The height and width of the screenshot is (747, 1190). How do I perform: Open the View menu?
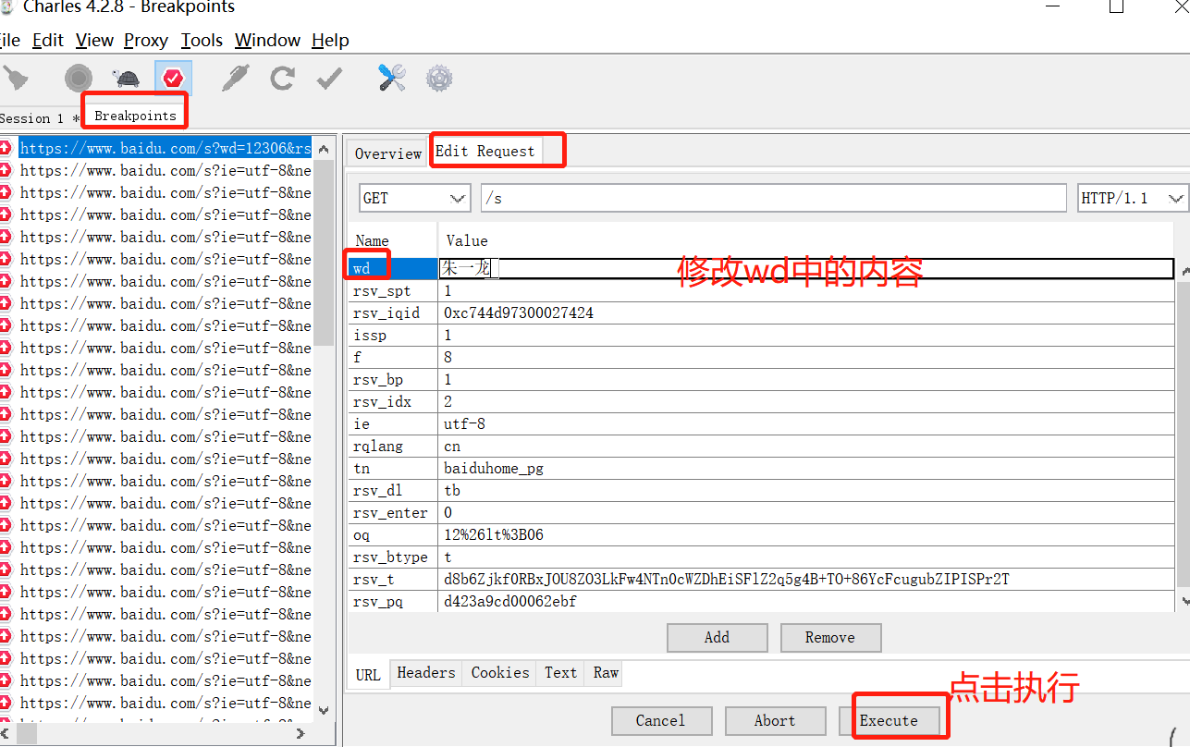[x=94, y=40]
